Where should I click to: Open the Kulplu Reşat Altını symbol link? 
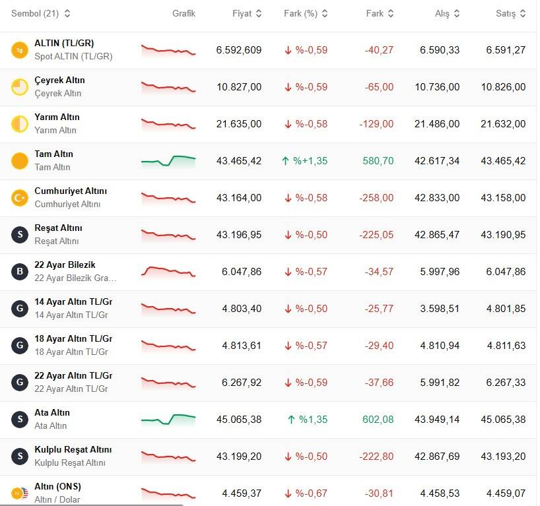tap(73, 449)
